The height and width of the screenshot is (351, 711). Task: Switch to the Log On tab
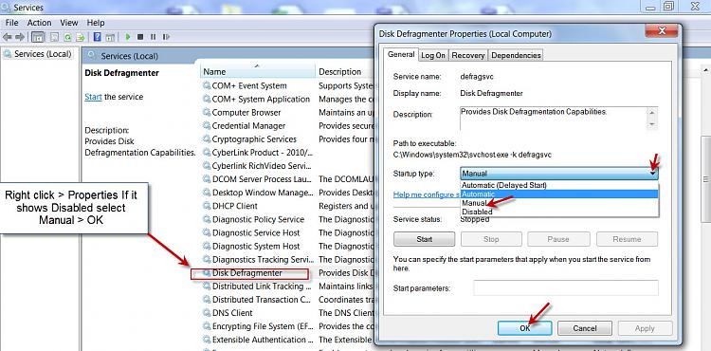click(433, 55)
